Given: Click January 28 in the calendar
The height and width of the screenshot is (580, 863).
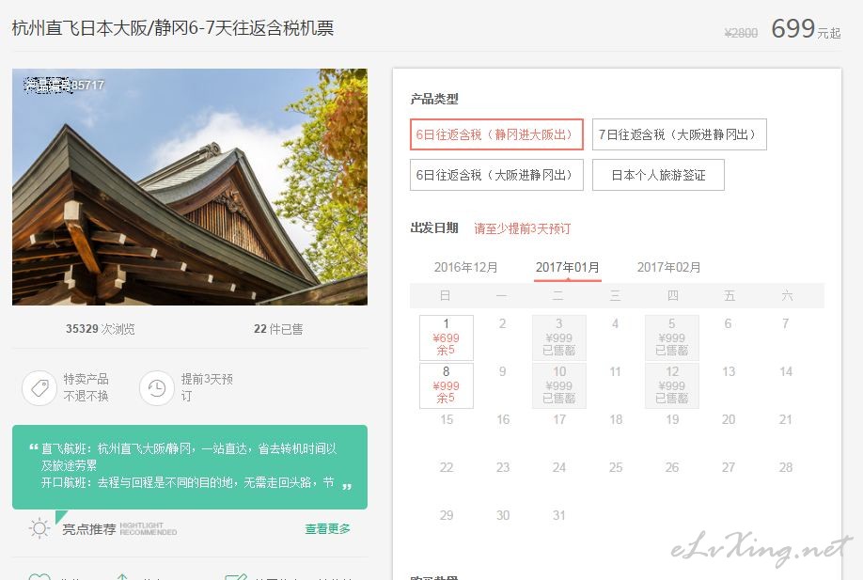Looking at the screenshot, I should [x=786, y=467].
